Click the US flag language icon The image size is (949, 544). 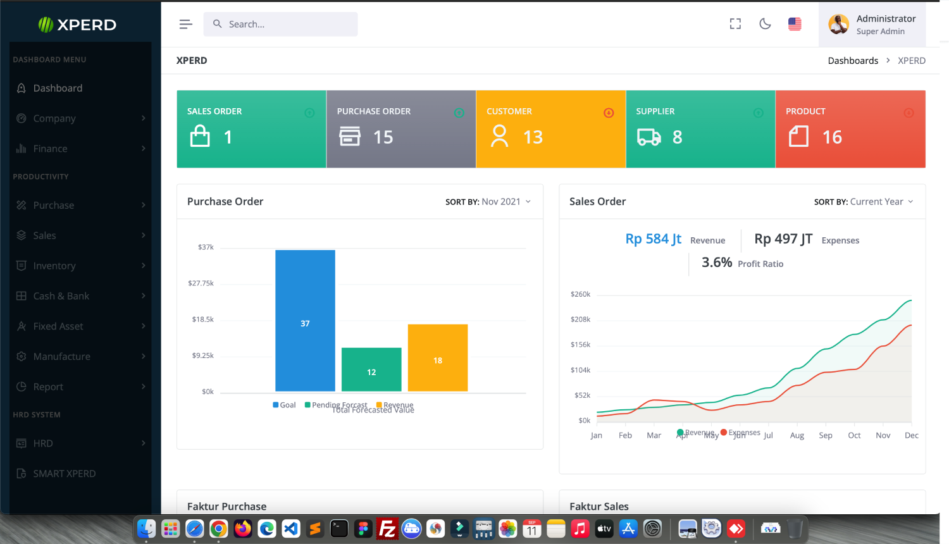(x=795, y=24)
